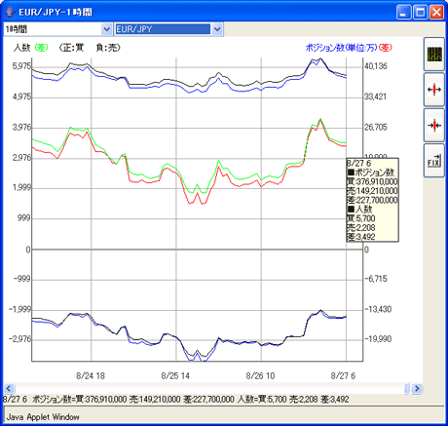Click the 5,975 left axis value

coord(21,66)
